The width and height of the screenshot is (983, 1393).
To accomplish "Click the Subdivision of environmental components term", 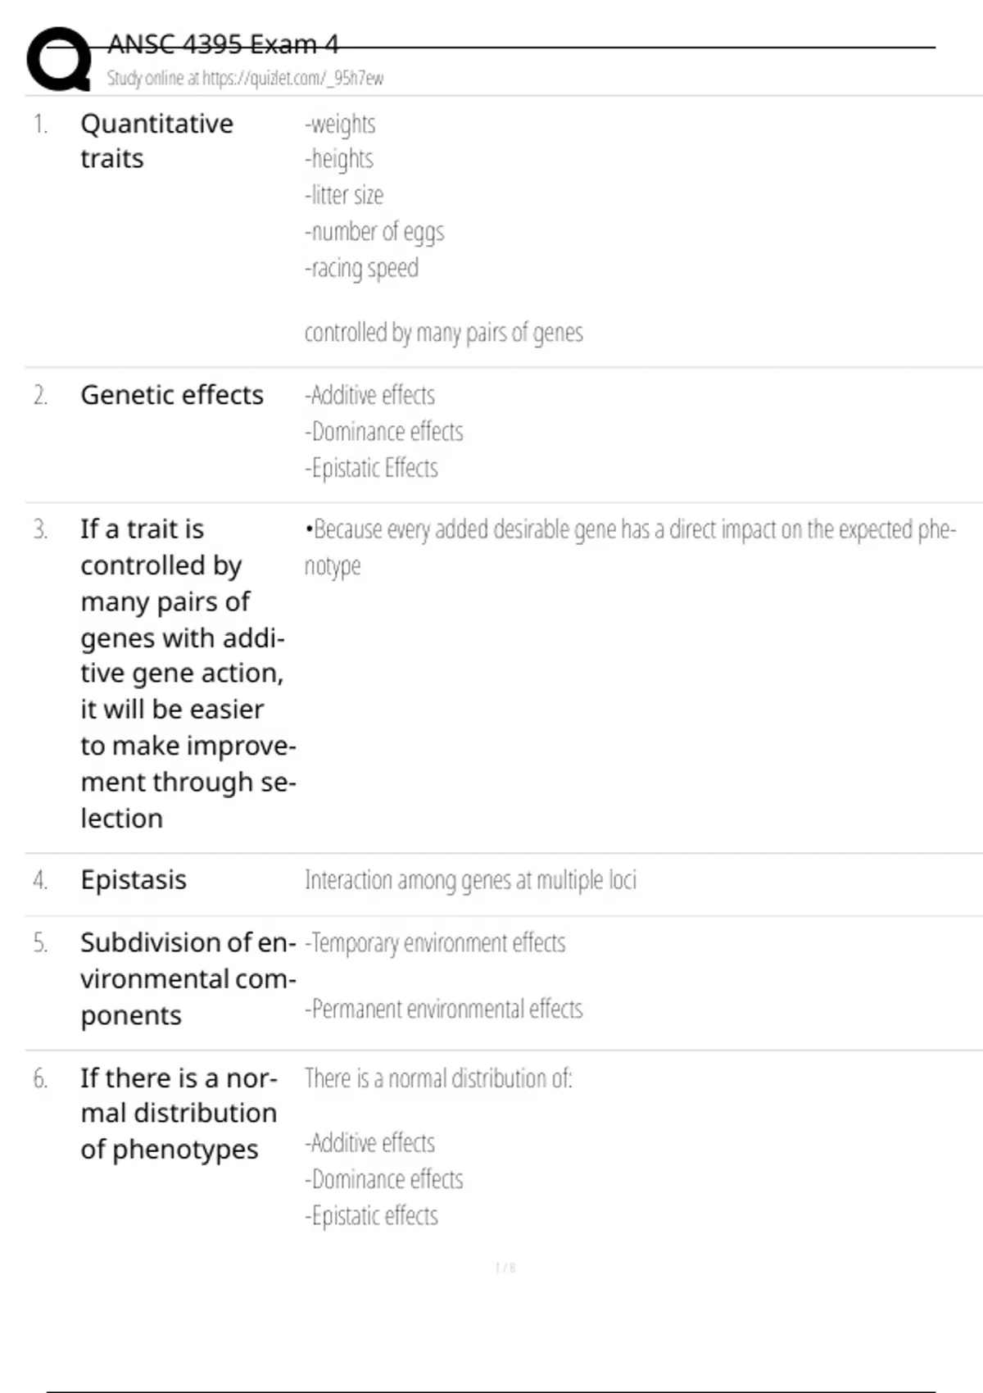I will click(188, 978).
